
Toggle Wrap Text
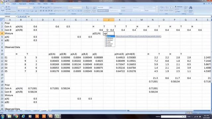[x=58, y=8]
